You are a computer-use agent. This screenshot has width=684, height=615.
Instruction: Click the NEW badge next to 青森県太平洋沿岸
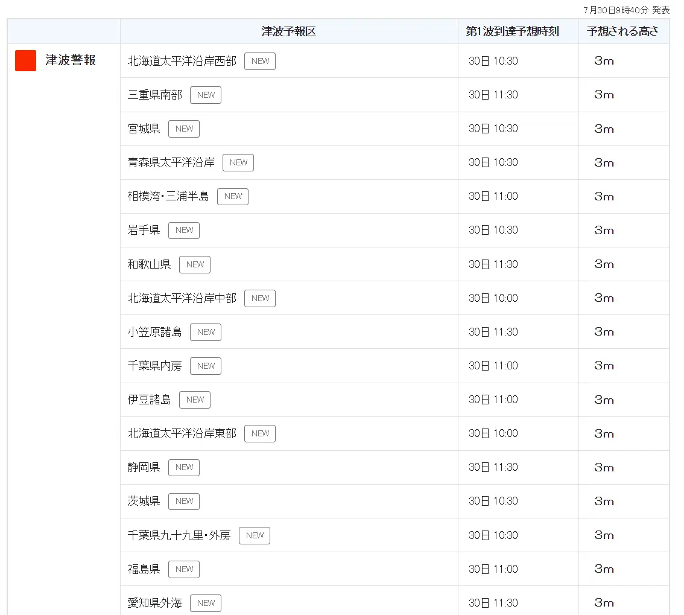point(238,162)
